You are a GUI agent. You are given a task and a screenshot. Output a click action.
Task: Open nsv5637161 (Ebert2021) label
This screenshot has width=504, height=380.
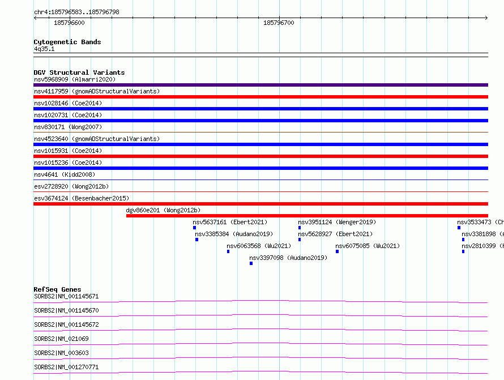pos(230,222)
